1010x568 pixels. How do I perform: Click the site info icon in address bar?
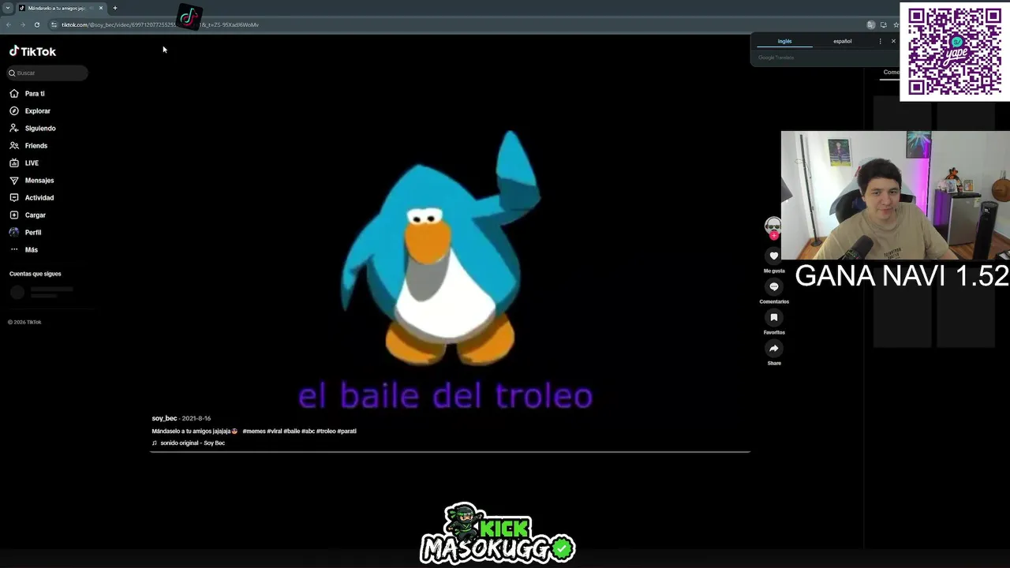[54, 24]
